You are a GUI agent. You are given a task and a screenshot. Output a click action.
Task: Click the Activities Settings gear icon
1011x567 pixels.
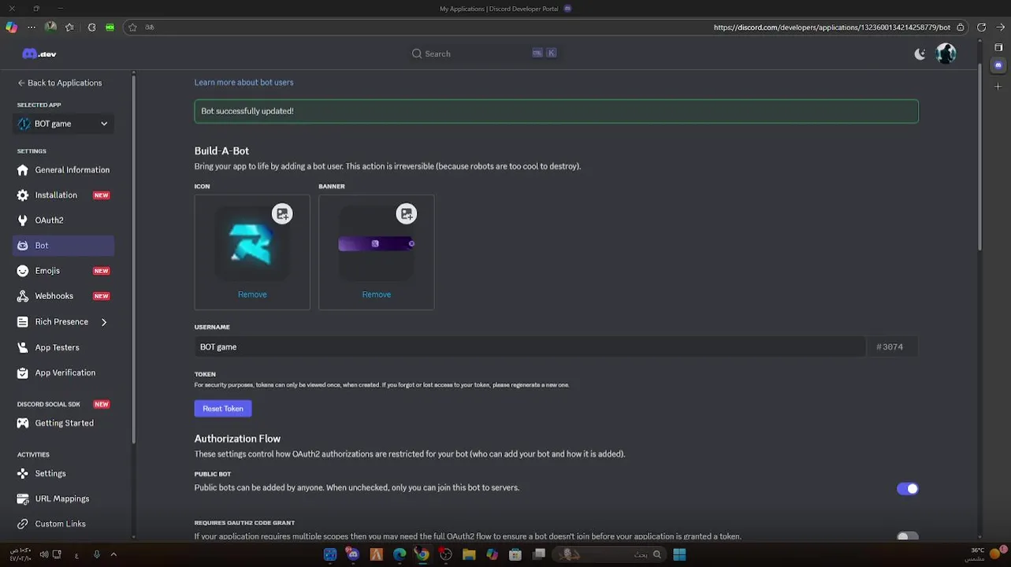tap(23, 473)
